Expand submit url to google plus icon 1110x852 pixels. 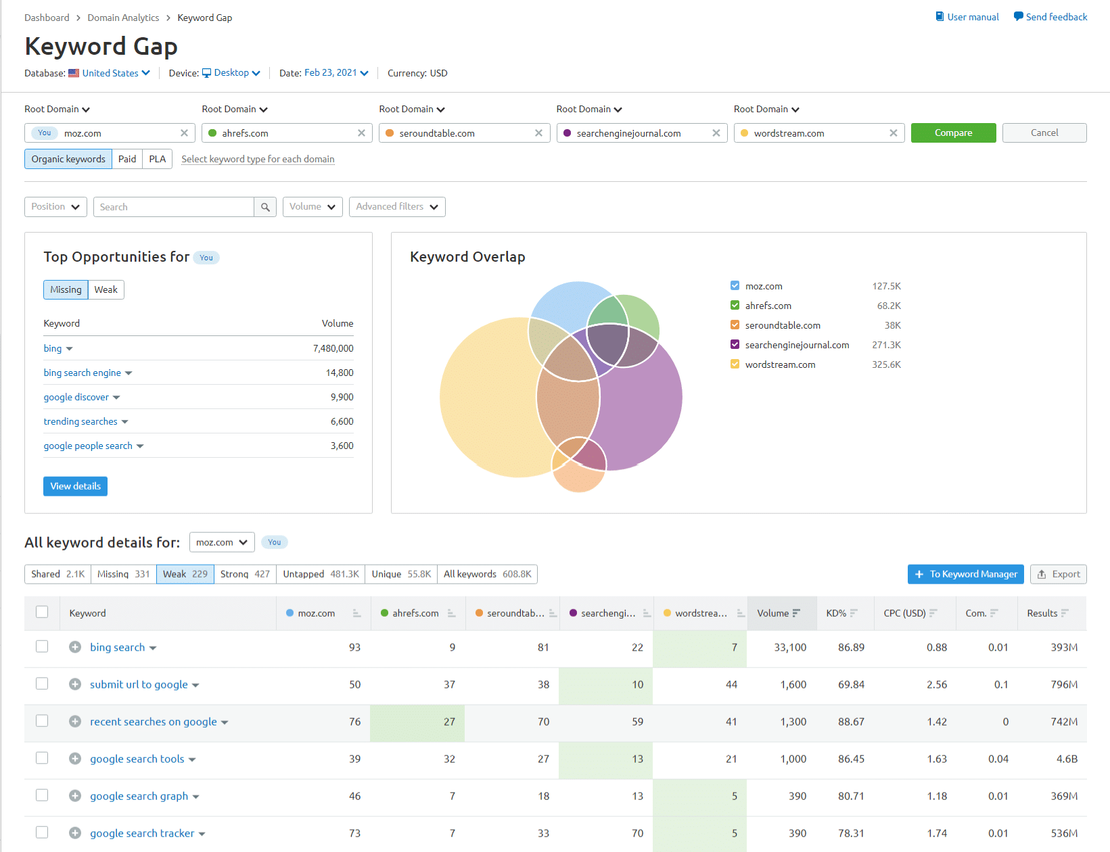(75, 684)
